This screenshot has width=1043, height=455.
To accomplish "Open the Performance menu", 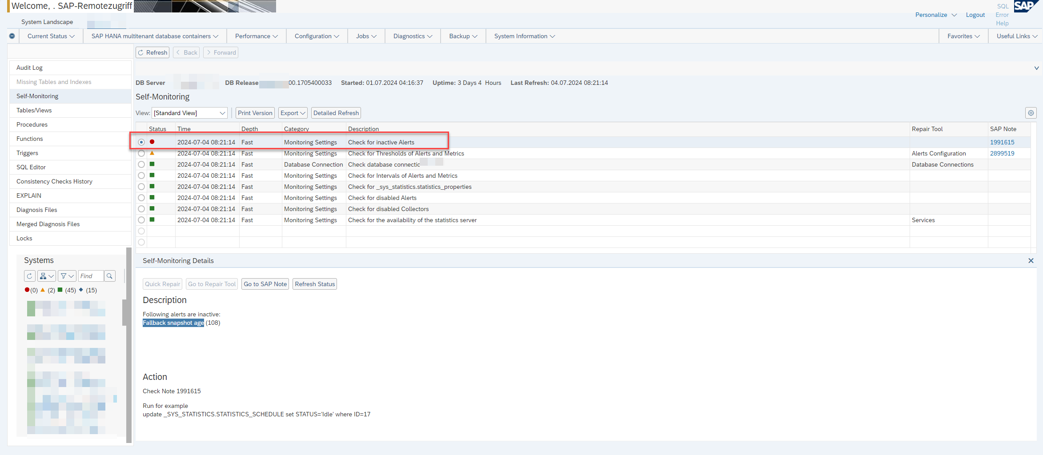I will tap(256, 36).
